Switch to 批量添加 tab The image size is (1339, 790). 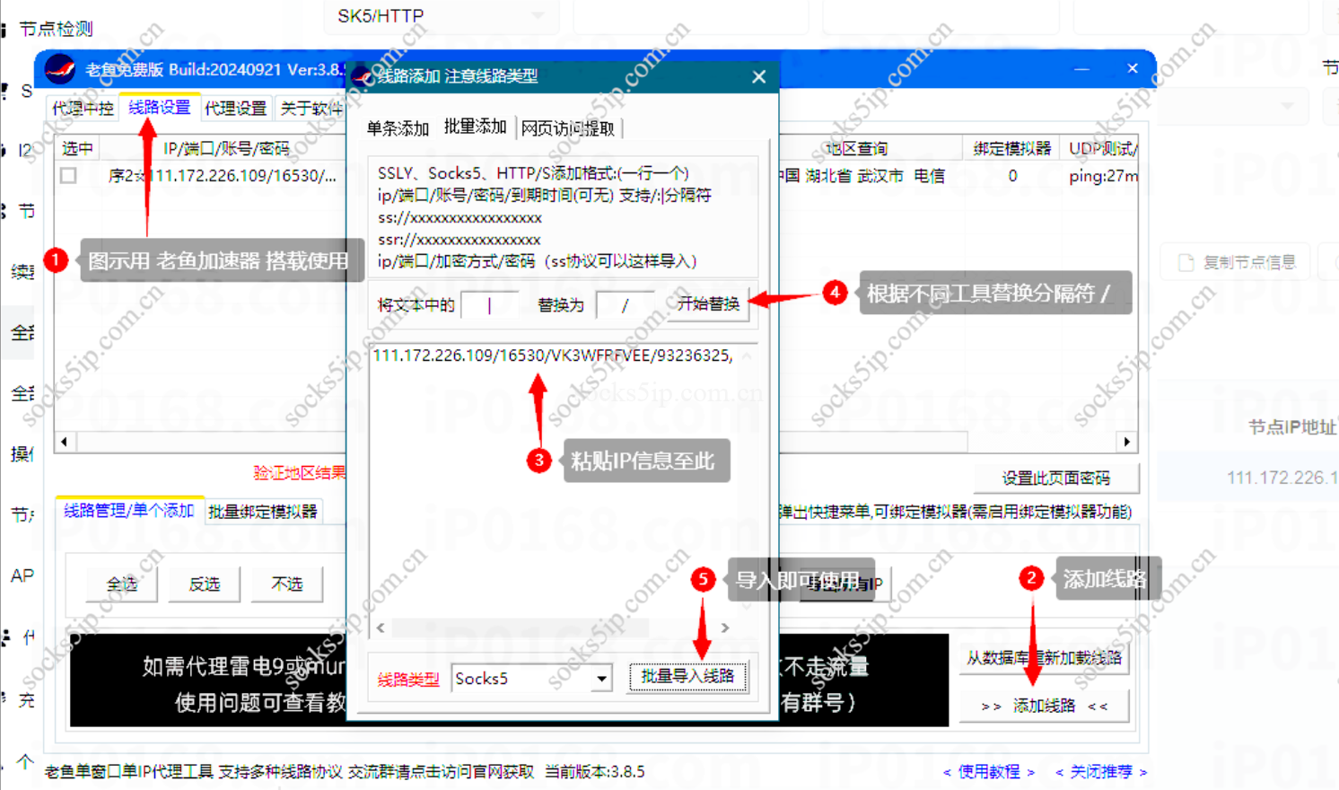tap(475, 127)
